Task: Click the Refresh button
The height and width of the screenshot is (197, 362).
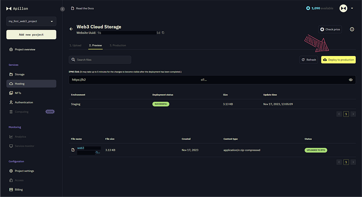Action: [309, 60]
